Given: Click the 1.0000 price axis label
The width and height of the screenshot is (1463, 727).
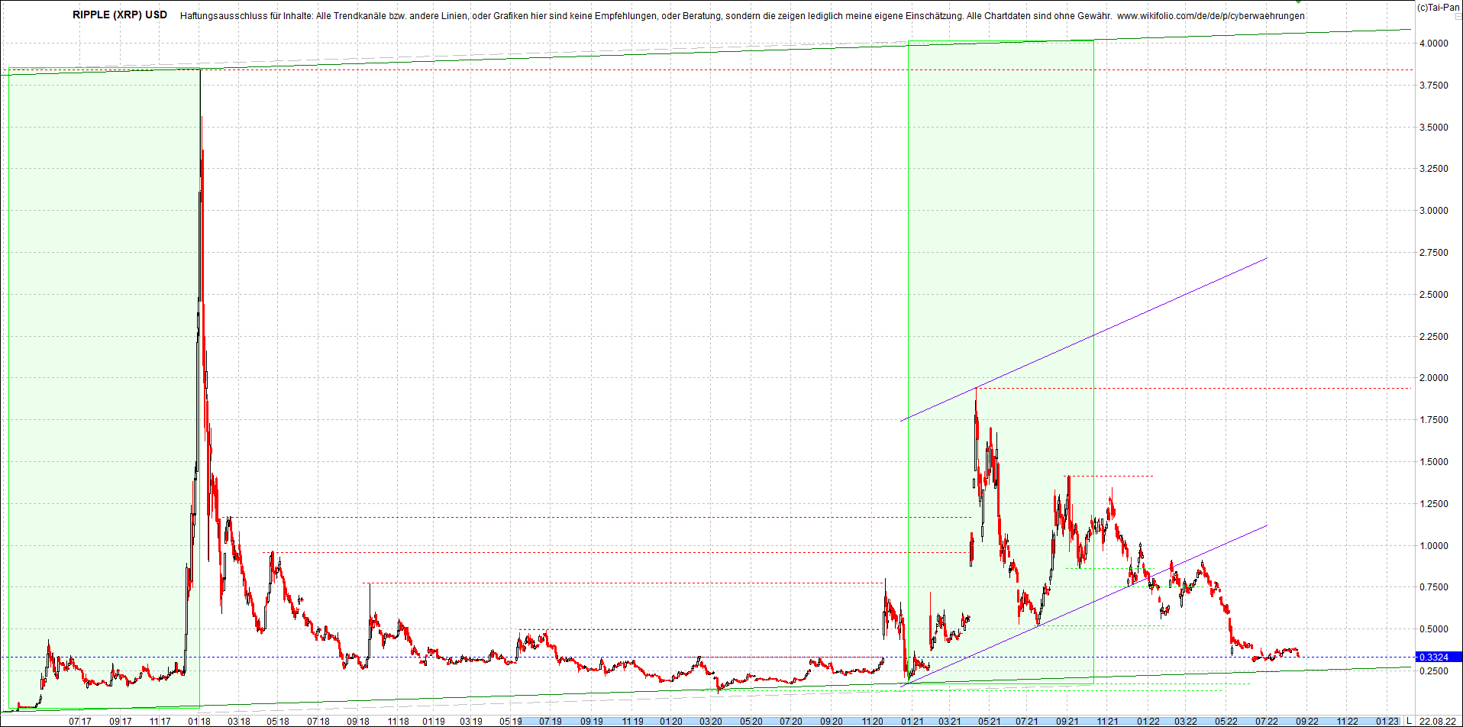Looking at the screenshot, I should point(1433,546).
